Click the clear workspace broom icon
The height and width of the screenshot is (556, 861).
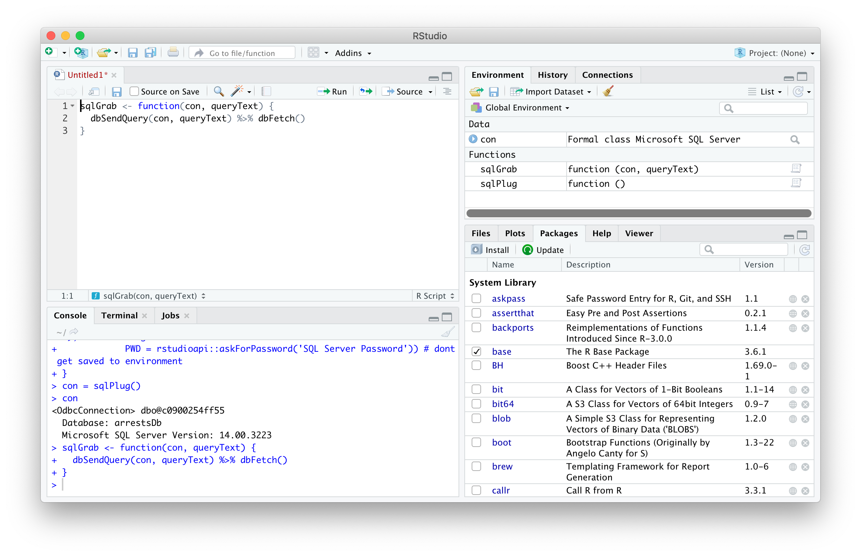(608, 91)
